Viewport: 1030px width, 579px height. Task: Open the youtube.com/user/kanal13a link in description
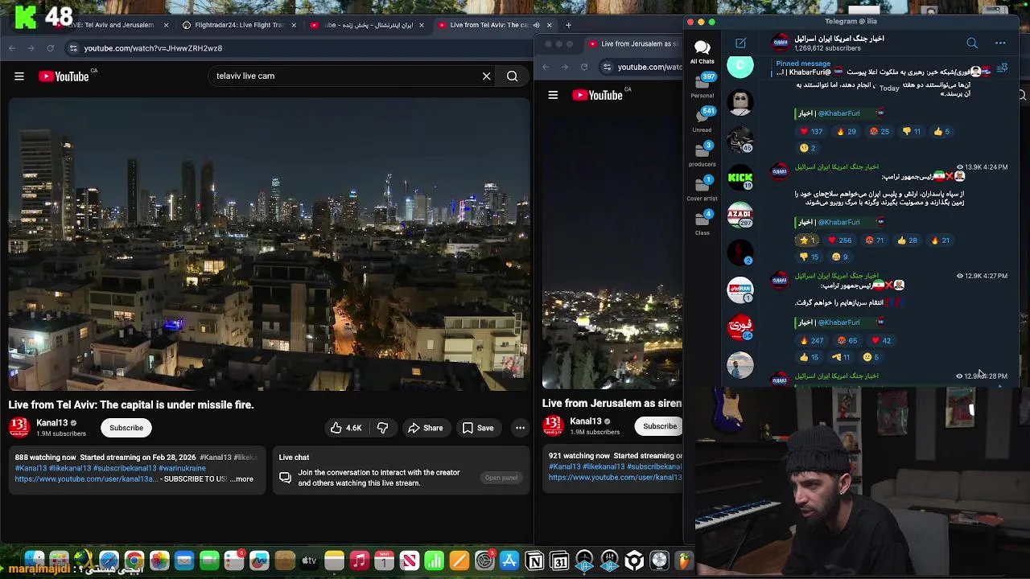click(85, 478)
